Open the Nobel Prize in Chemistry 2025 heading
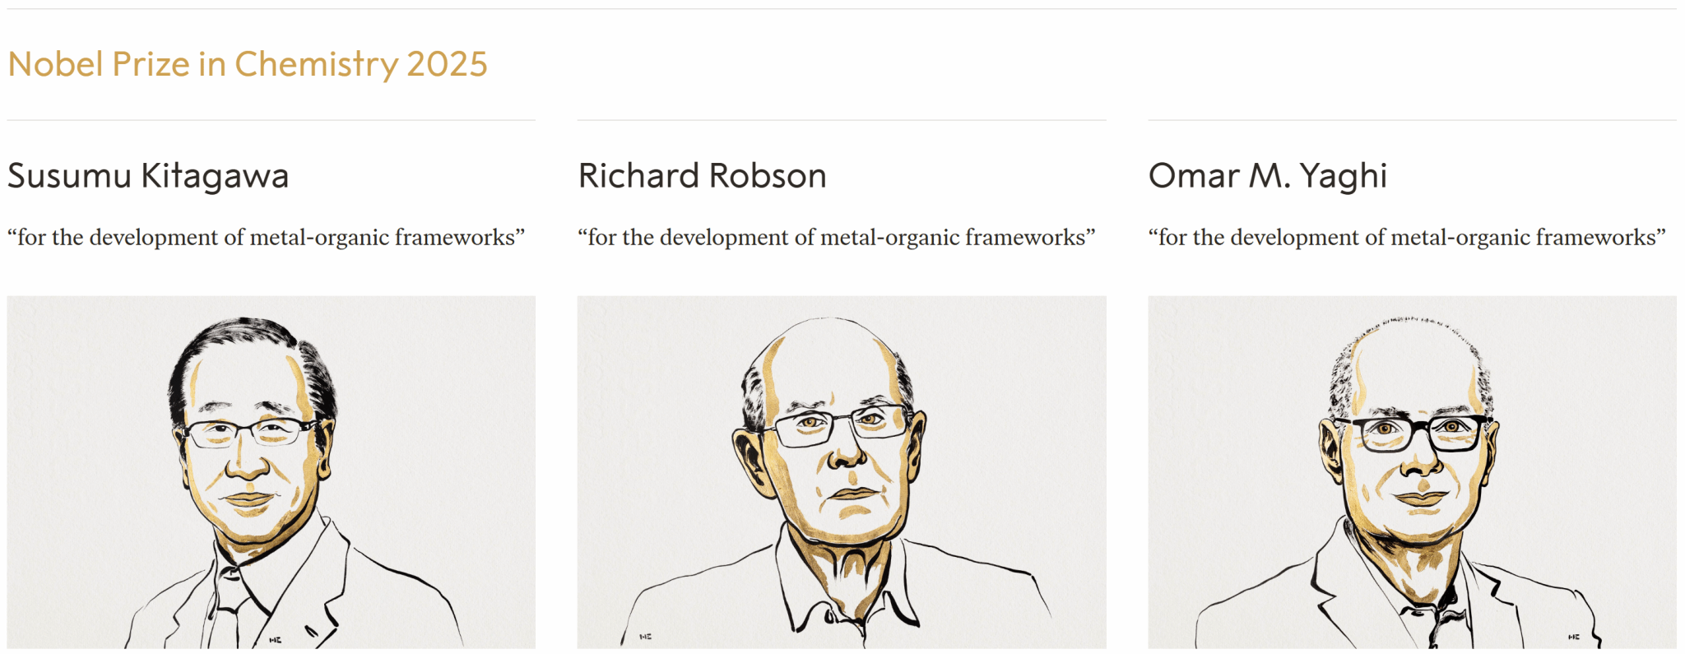Screen dimensions: 1685x654 (x=247, y=64)
